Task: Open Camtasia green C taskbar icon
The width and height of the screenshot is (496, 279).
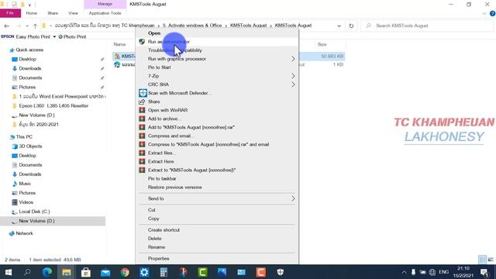Action: pos(202,272)
